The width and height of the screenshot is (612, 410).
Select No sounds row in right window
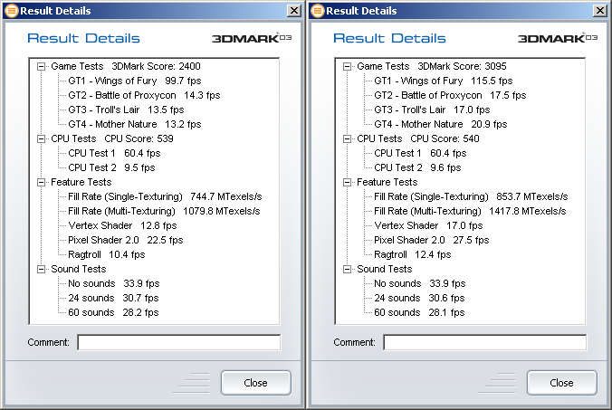[420, 283]
